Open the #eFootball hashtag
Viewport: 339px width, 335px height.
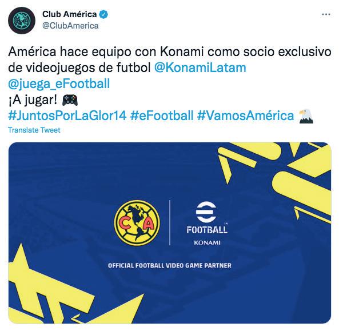click(x=162, y=115)
